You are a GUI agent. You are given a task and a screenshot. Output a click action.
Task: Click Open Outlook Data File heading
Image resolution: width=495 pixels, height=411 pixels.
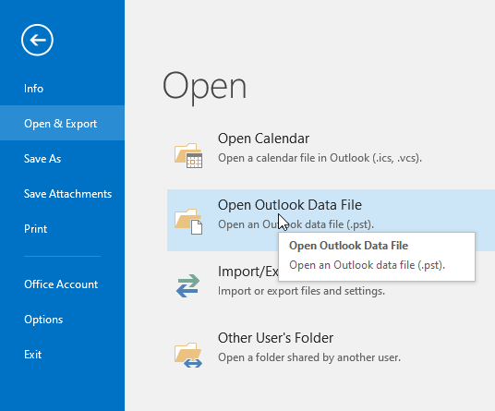[289, 205]
